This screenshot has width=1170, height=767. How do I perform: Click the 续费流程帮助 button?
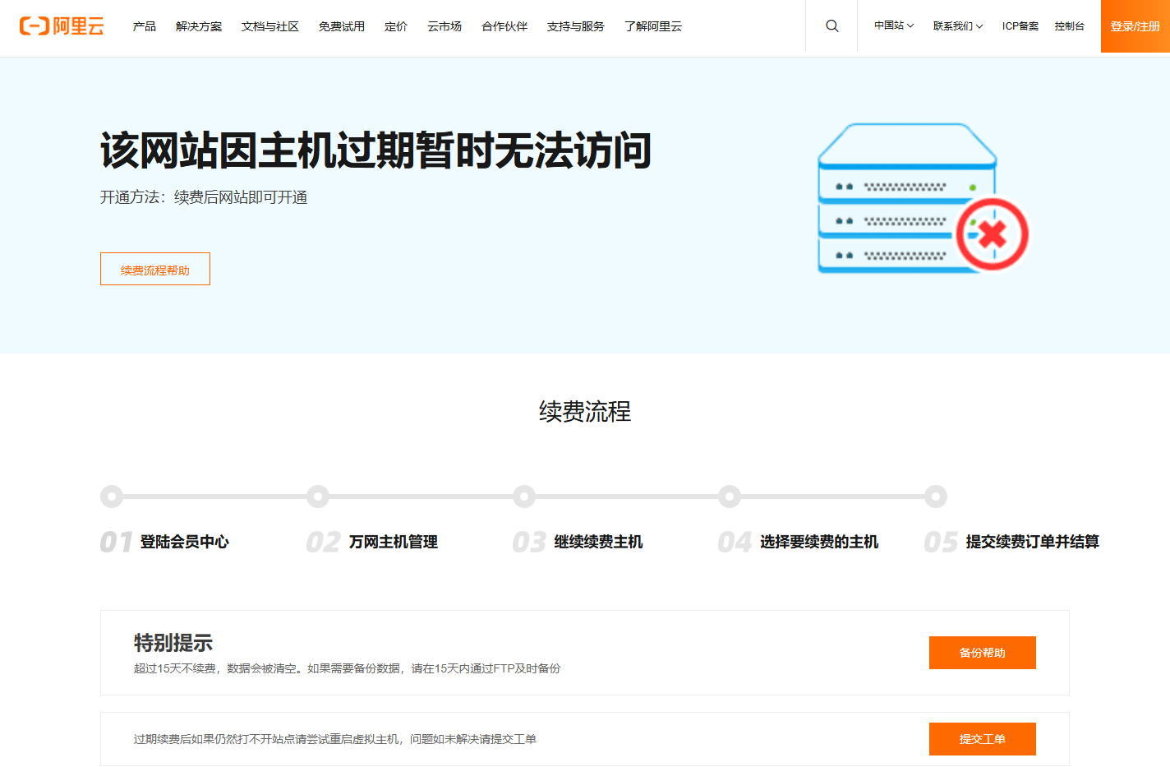click(x=155, y=269)
